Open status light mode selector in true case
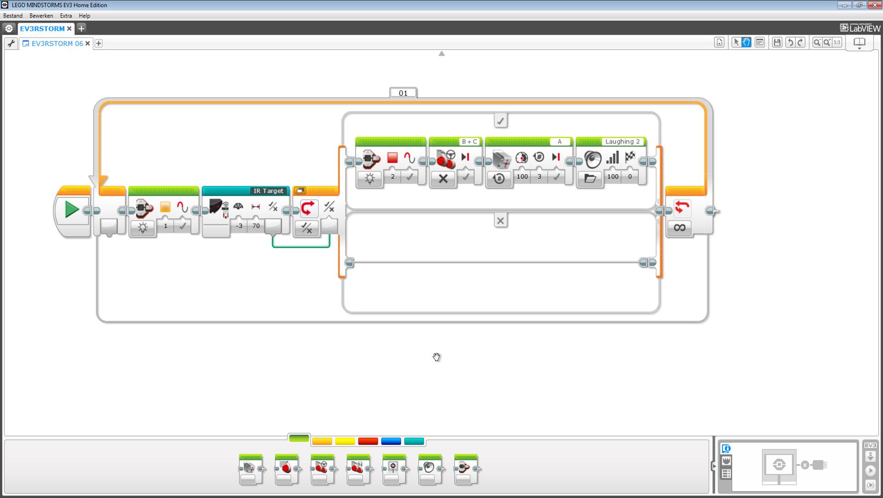Screen dimensions: 883x498 pyautogui.click(x=370, y=179)
